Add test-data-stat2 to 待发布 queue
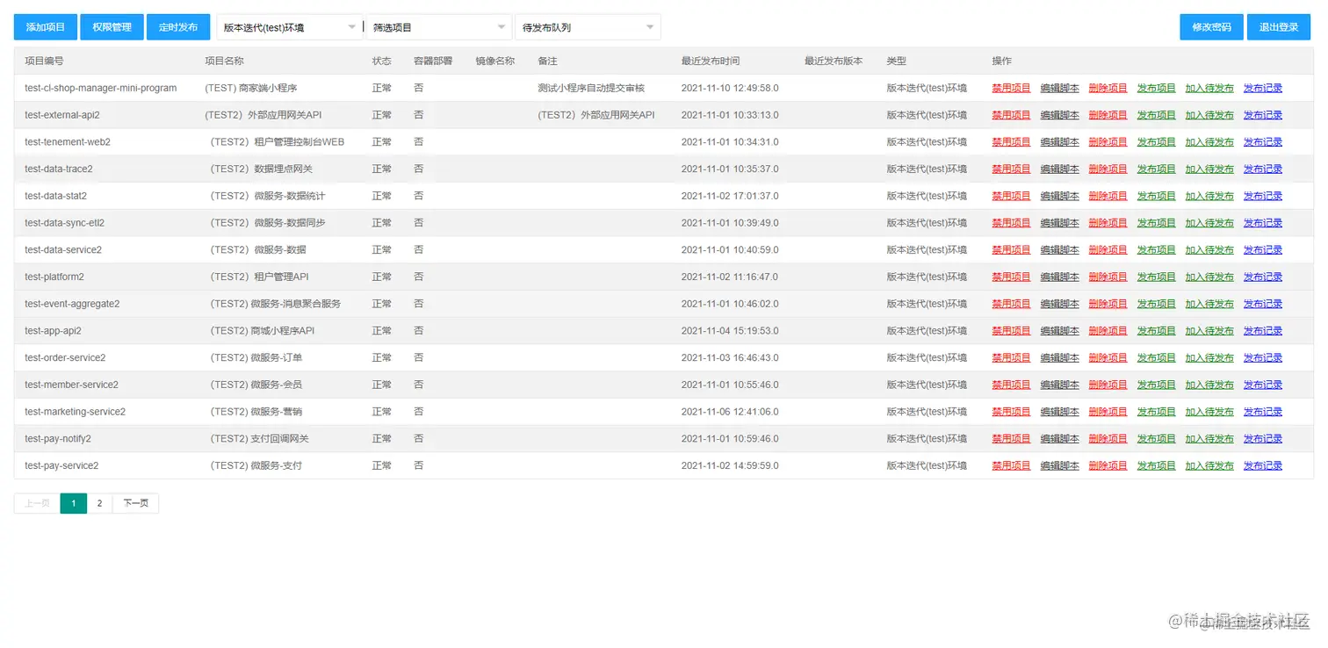 [x=1209, y=196]
